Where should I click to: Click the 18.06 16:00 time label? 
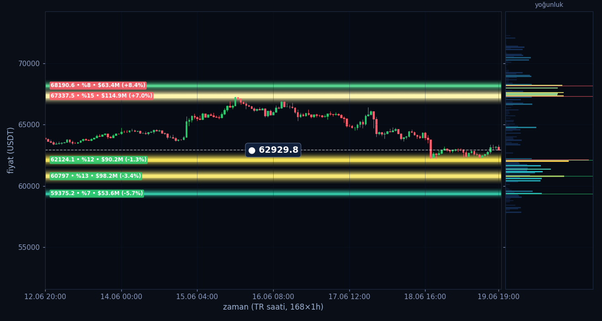point(425,296)
